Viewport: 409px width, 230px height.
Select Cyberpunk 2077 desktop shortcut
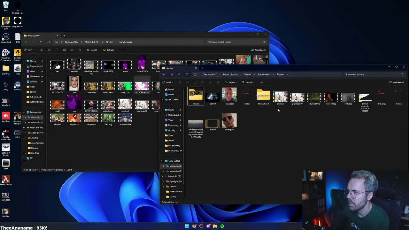[x=6, y=23]
